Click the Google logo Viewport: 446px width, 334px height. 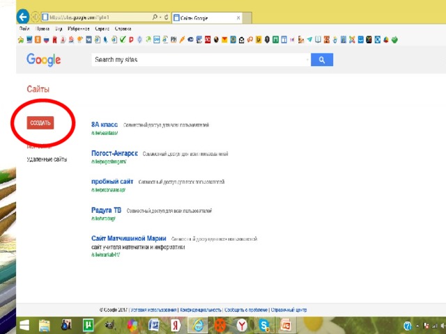44,60
